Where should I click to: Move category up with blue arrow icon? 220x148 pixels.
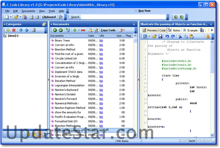21,30
